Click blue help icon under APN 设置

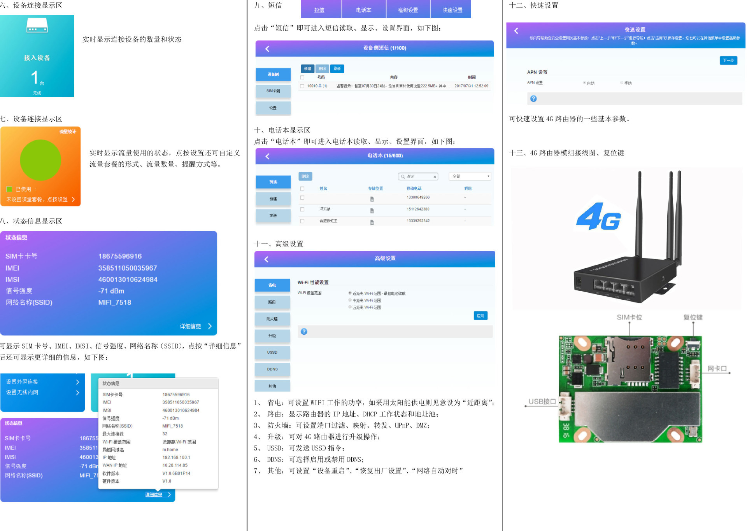(x=533, y=99)
